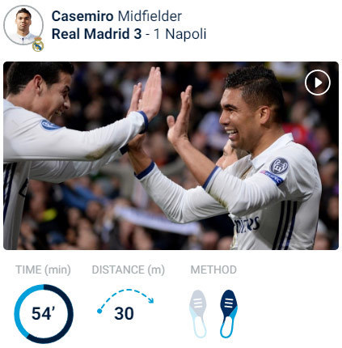Click the TIME (min) label
This screenshot has height=348, width=342.
pos(43,269)
